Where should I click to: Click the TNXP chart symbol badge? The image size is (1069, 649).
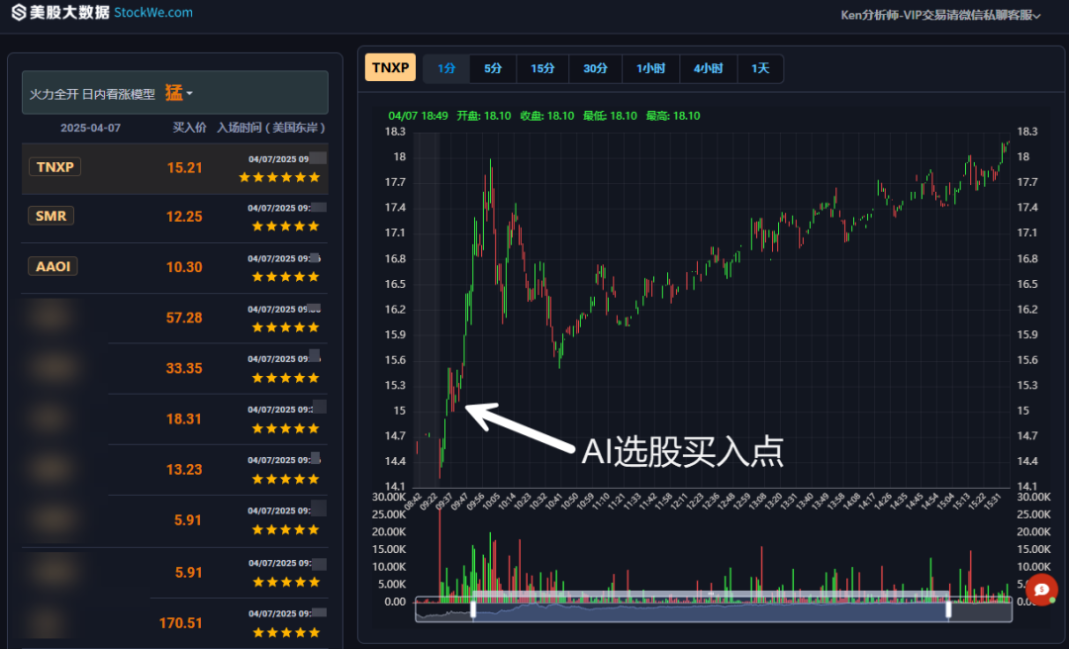click(390, 67)
